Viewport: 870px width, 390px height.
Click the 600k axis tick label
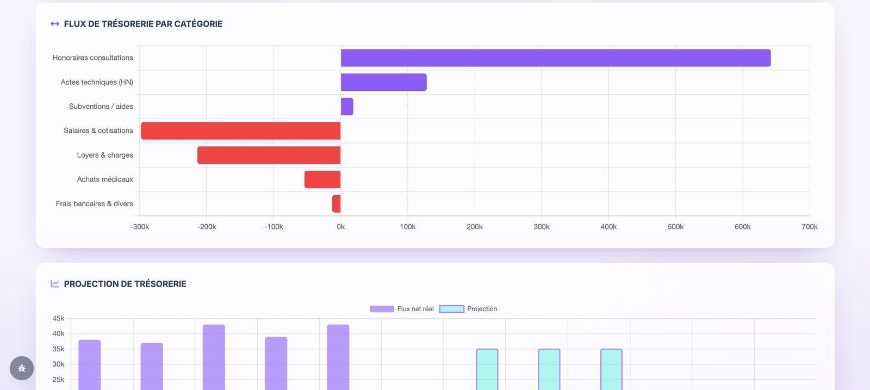click(x=743, y=227)
